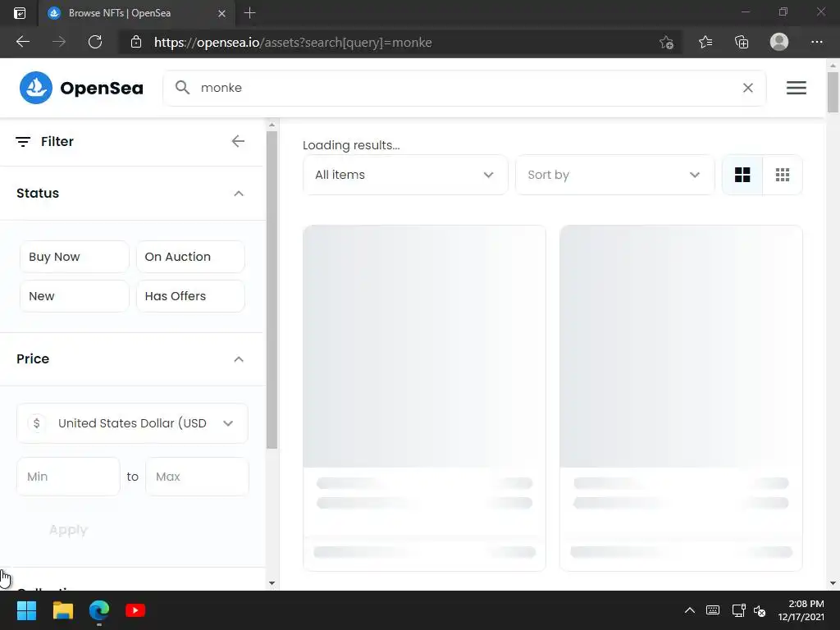Click the OpenSea ship logo

(x=36, y=87)
